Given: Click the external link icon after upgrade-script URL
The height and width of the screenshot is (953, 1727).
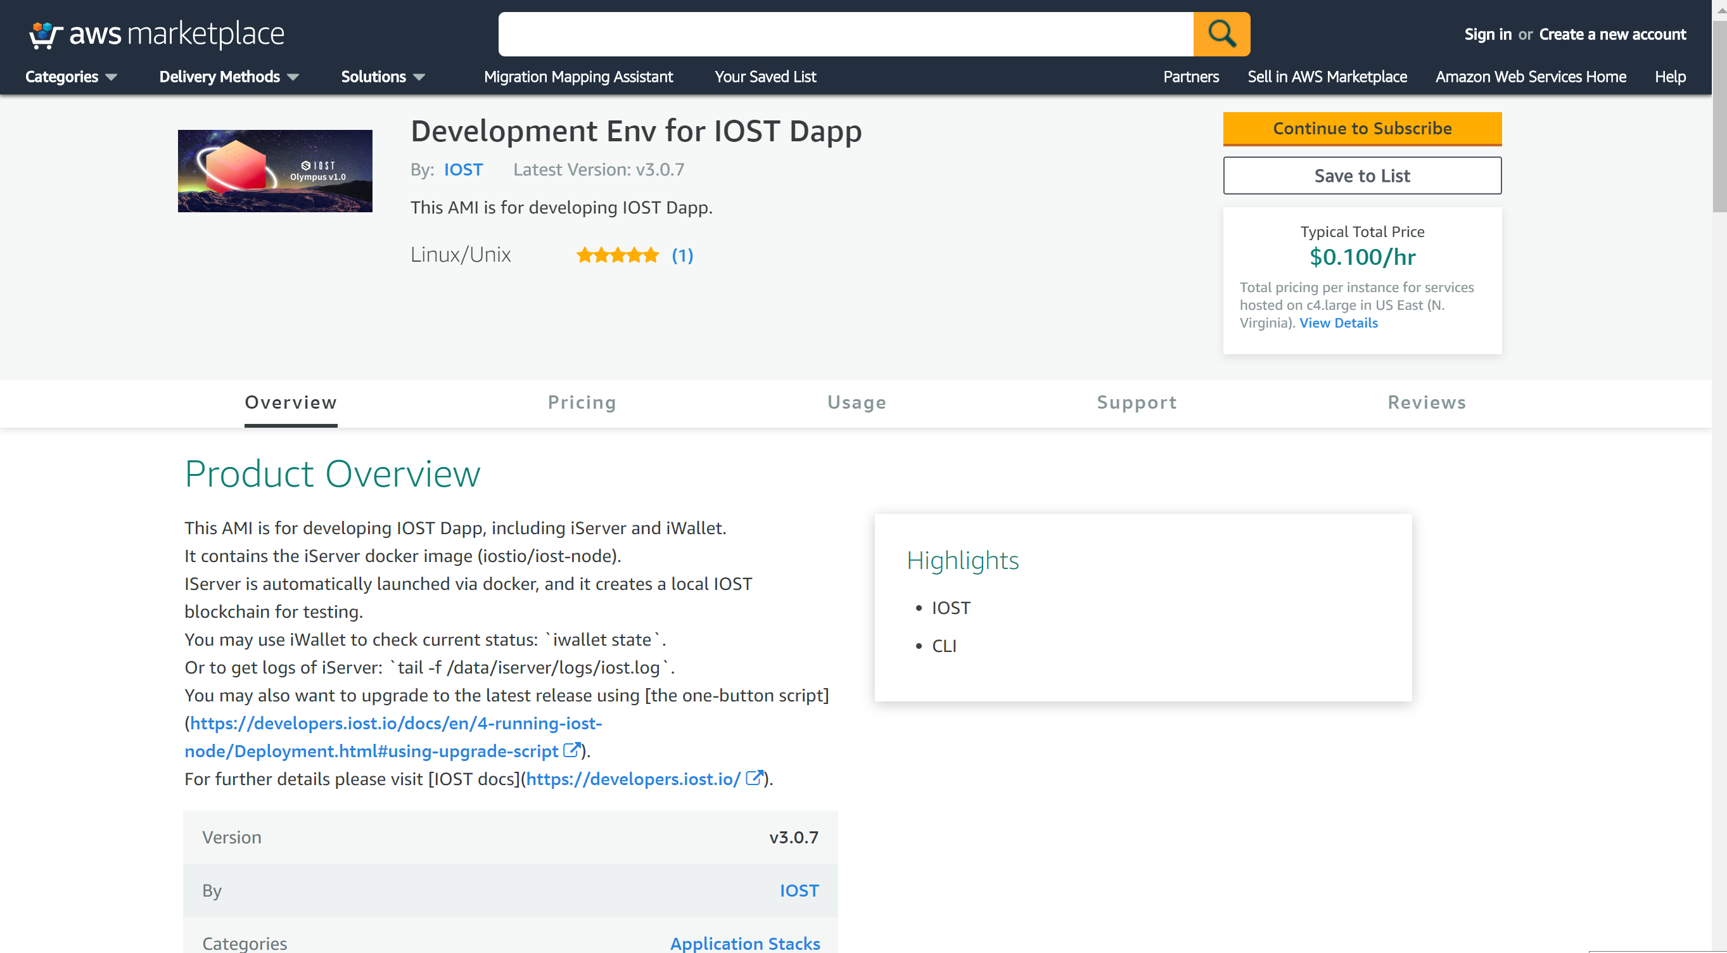Looking at the screenshot, I should click(571, 750).
